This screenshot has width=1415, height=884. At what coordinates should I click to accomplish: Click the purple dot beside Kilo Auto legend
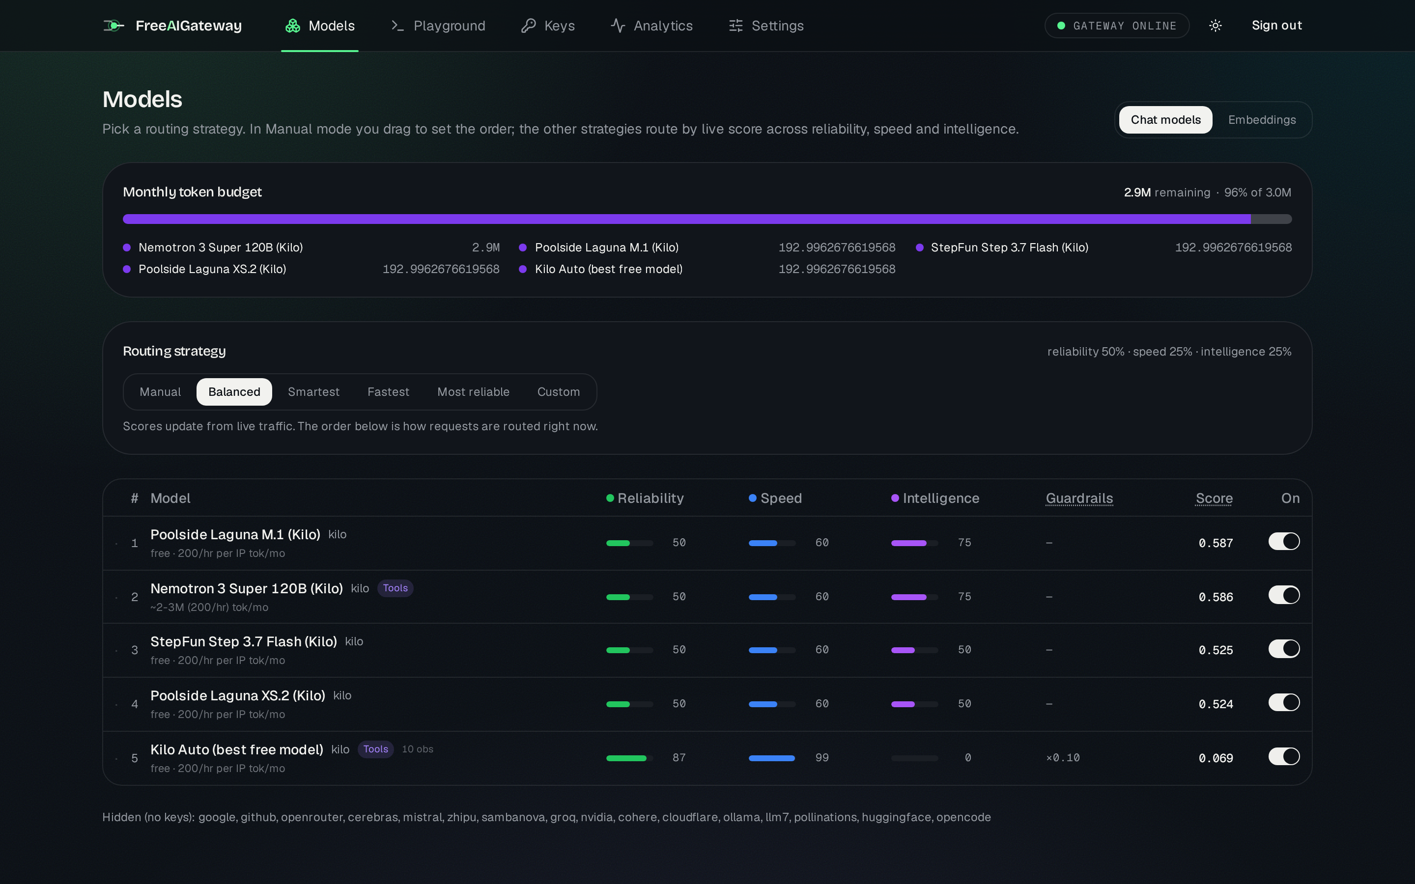click(x=523, y=269)
